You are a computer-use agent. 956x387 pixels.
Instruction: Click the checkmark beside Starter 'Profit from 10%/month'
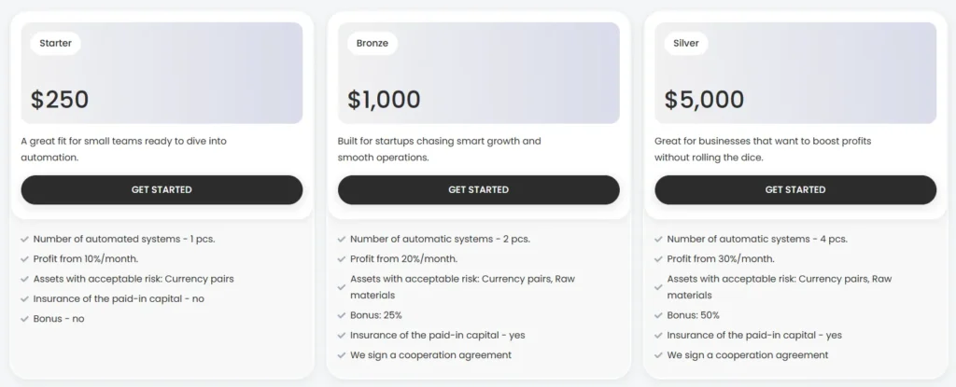24,259
